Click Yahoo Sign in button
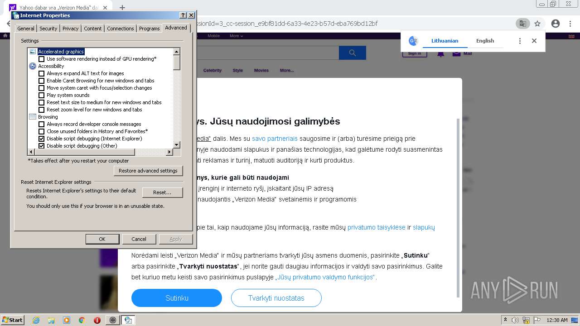The image size is (580, 326). pyautogui.click(x=415, y=53)
